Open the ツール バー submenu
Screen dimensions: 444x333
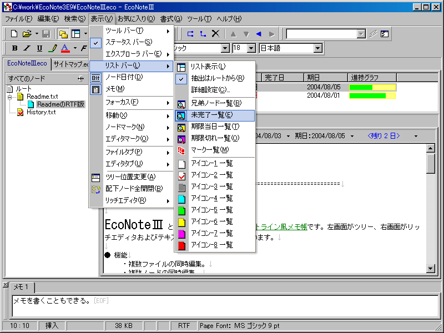coord(132,31)
